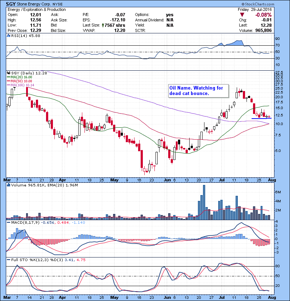Click the date Friday 29-Jul-2016
This screenshot has width=290, height=301.
pyautogui.click(x=255, y=9)
